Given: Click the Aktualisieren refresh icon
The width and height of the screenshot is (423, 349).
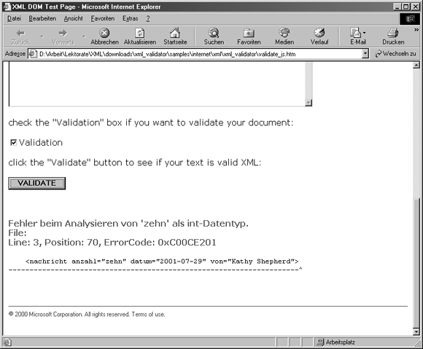Looking at the screenshot, I should [x=140, y=33].
